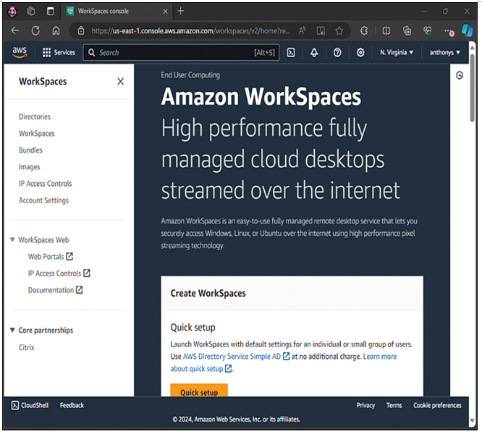
Task: Click the scrollbar down arrow
Action: [473, 421]
